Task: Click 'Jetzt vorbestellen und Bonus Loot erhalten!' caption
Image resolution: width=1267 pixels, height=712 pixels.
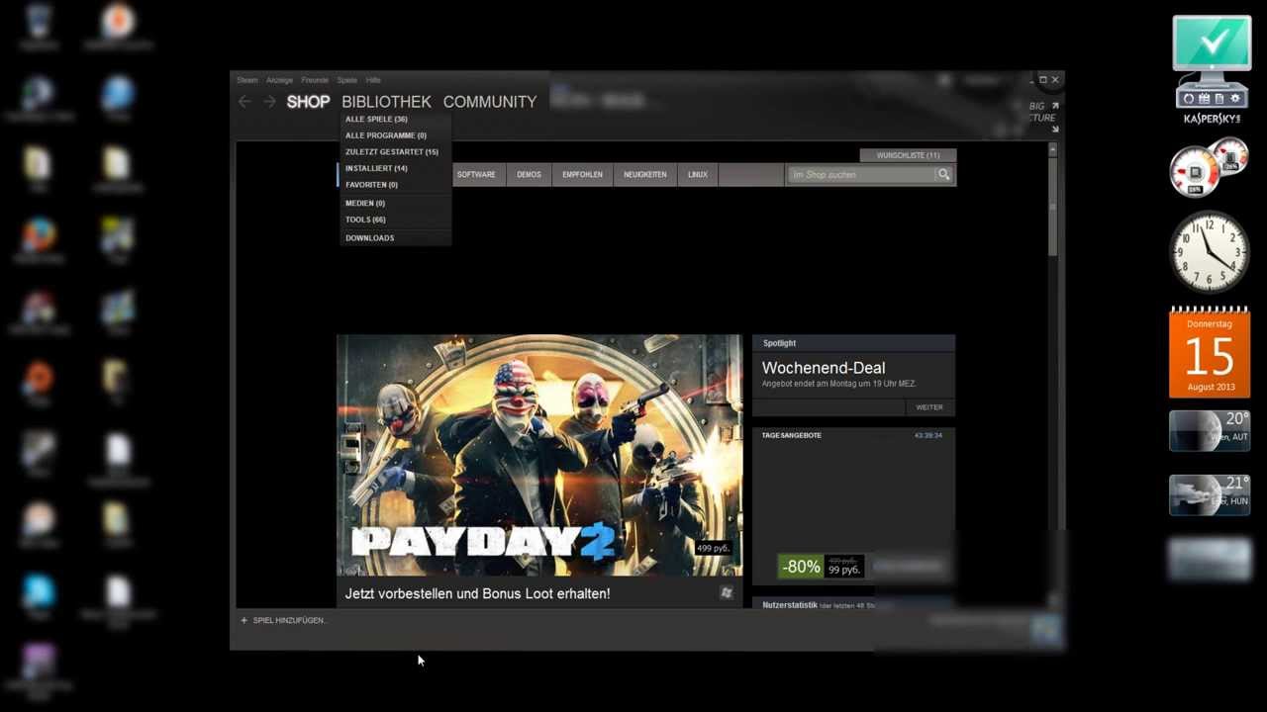Action: pyautogui.click(x=477, y=593)
